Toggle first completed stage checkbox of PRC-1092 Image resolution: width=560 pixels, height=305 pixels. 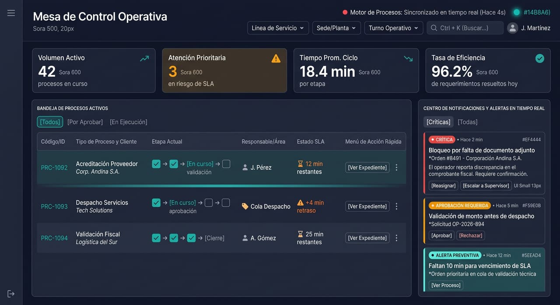(156, 164)
